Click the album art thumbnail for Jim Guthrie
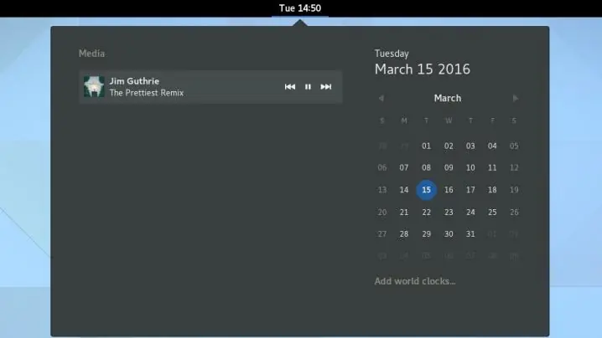Viewport: 602px width, 338px height. [x=94, y=87]
